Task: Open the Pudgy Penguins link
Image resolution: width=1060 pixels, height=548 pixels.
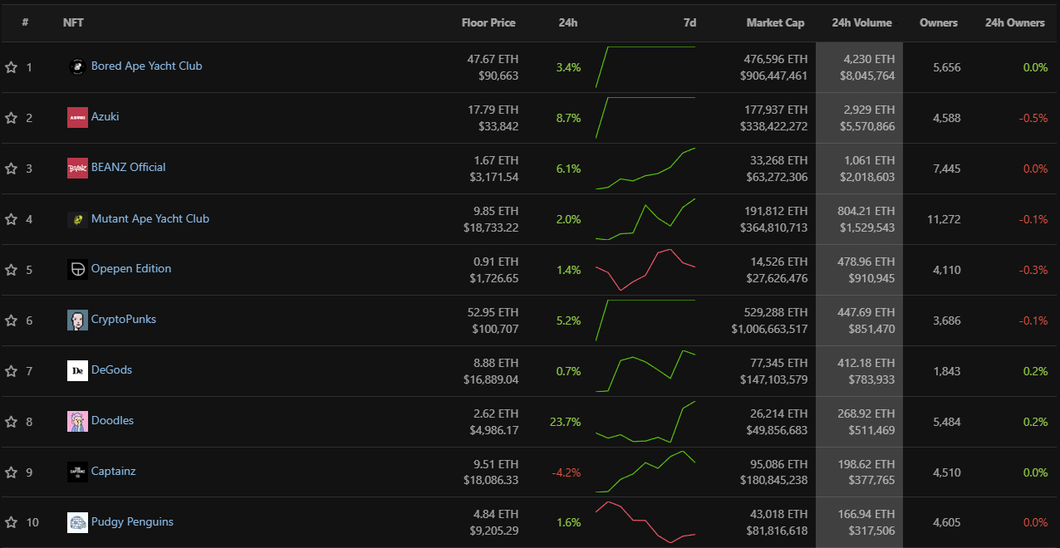Action: click(x=132, y=521)
